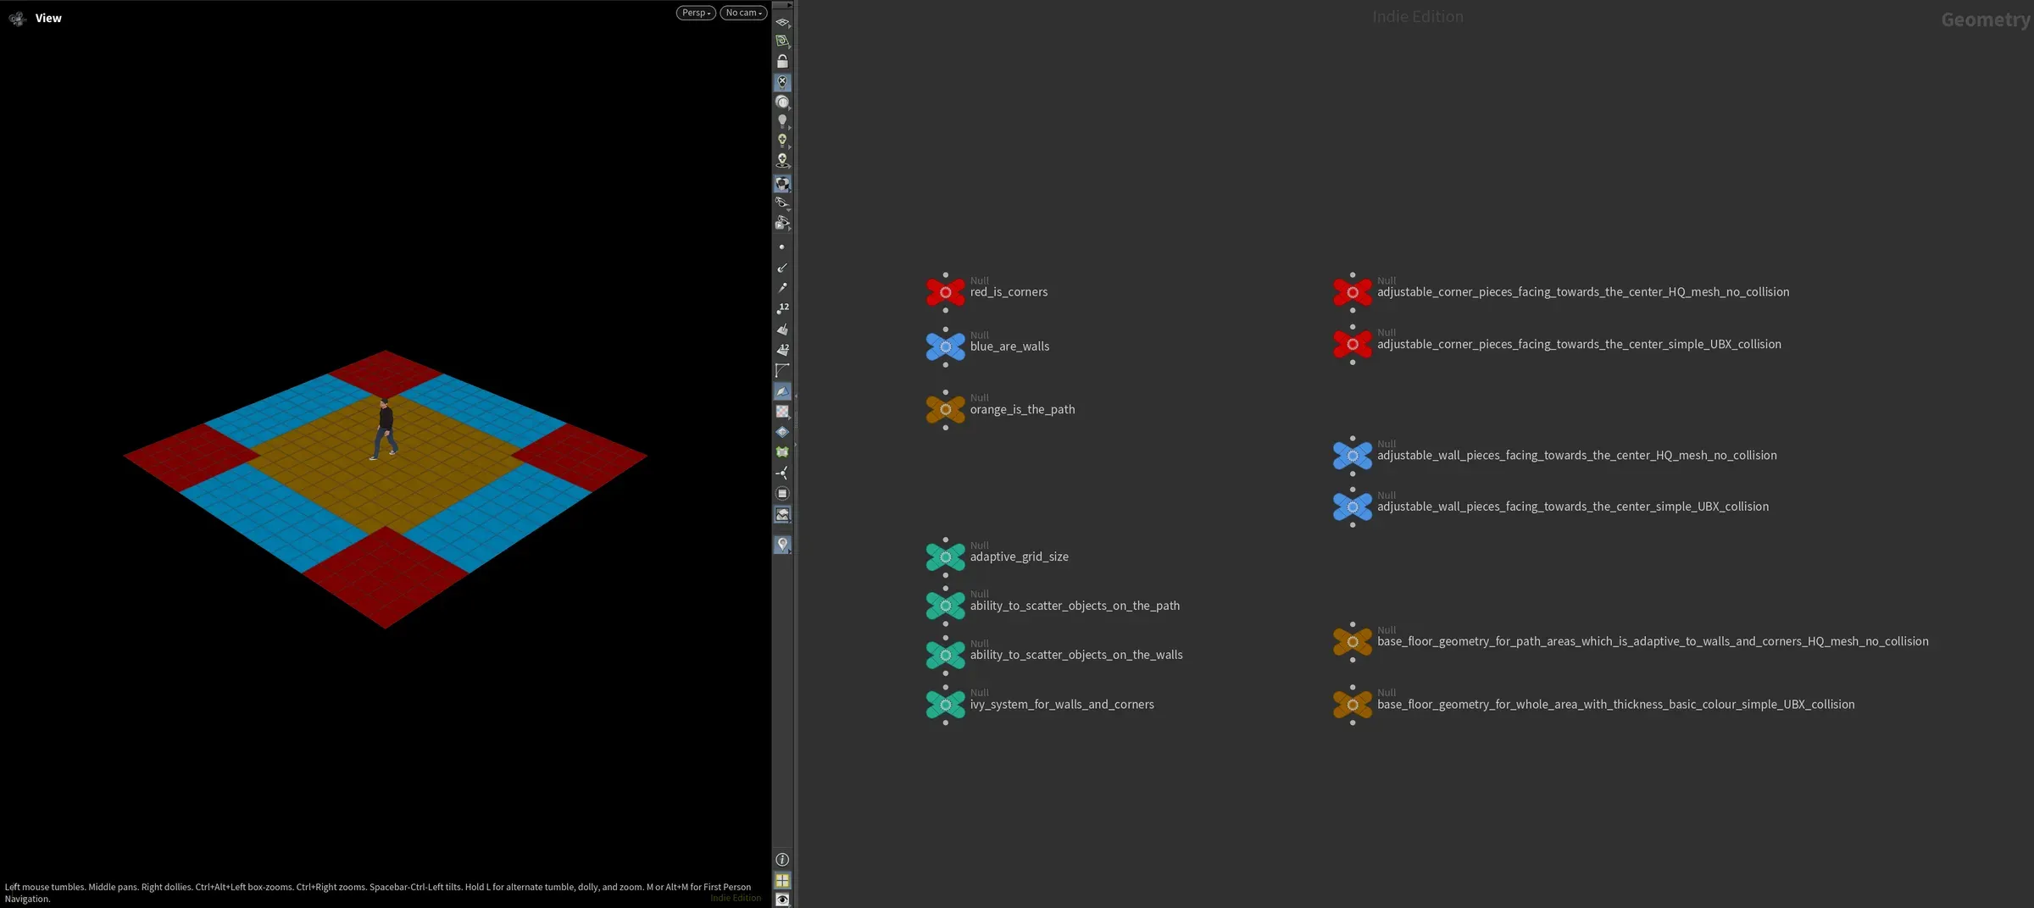Screen dimensions: 2034x908
Task: Select orange node base_floor_geometry_for_path_areas
Action: (1353, 642)
